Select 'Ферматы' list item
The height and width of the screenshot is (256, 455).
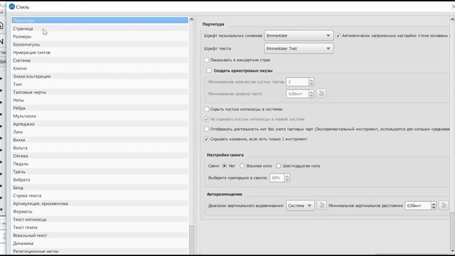[100, 211]
